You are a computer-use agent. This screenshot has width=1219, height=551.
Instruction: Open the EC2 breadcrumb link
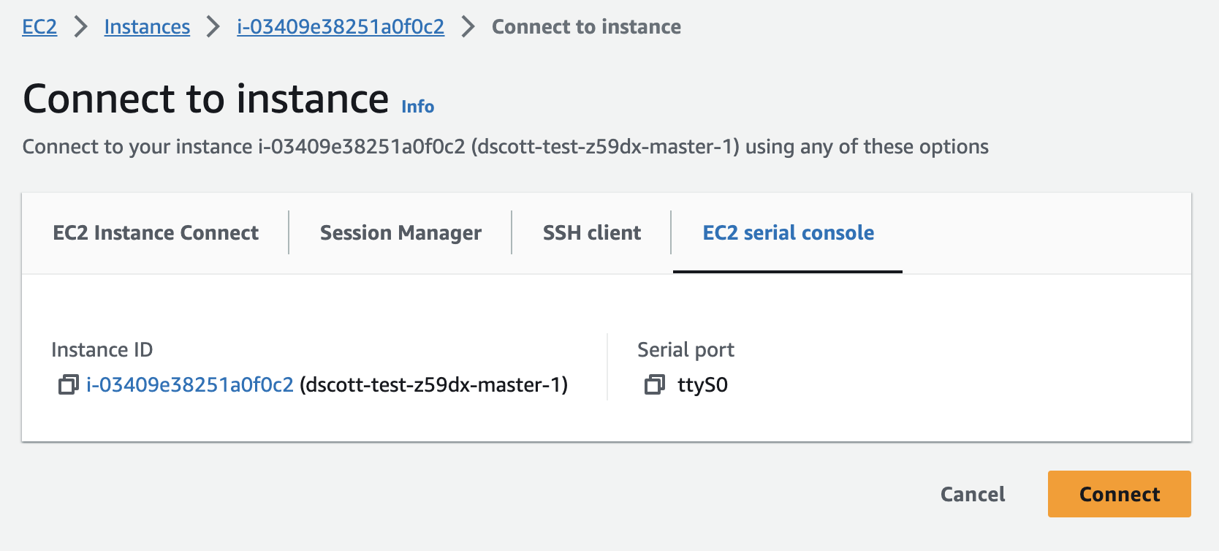[x=39, y=26]
